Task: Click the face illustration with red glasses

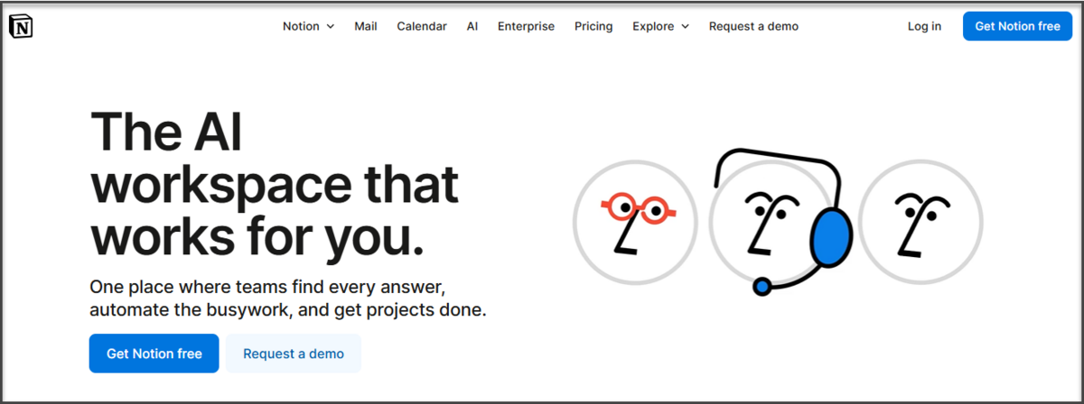Action: click(635, 223)
